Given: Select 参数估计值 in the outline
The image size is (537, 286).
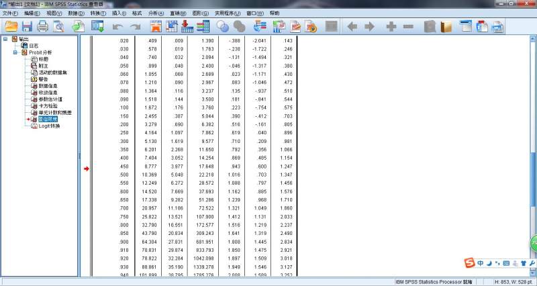Looking at the screenshot, I should (51, 99).
